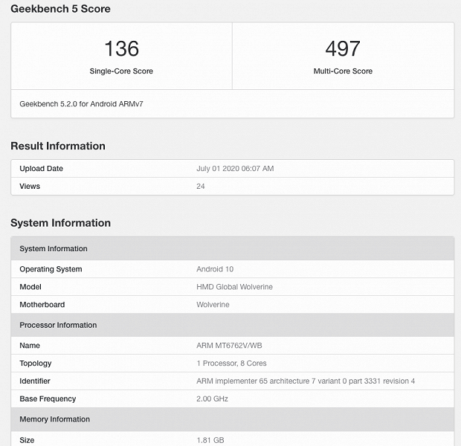Click the ARM implementer 65 identifier text
The width and height of the screenshot is (461, 446).
tap(306, 381)
